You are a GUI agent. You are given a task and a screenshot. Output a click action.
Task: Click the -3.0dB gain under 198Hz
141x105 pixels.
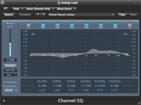pyautogui.click(x=57, y=86)
